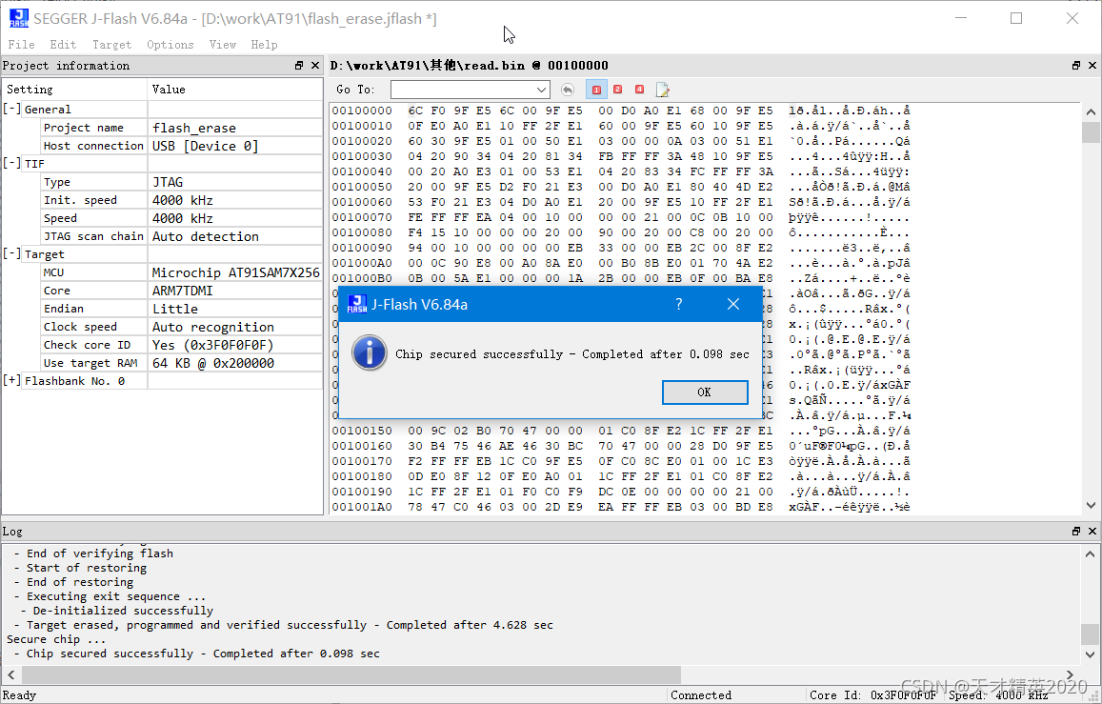The image size is (1102, 704).
Task: Open the Target menu
Action: point(111,44)
